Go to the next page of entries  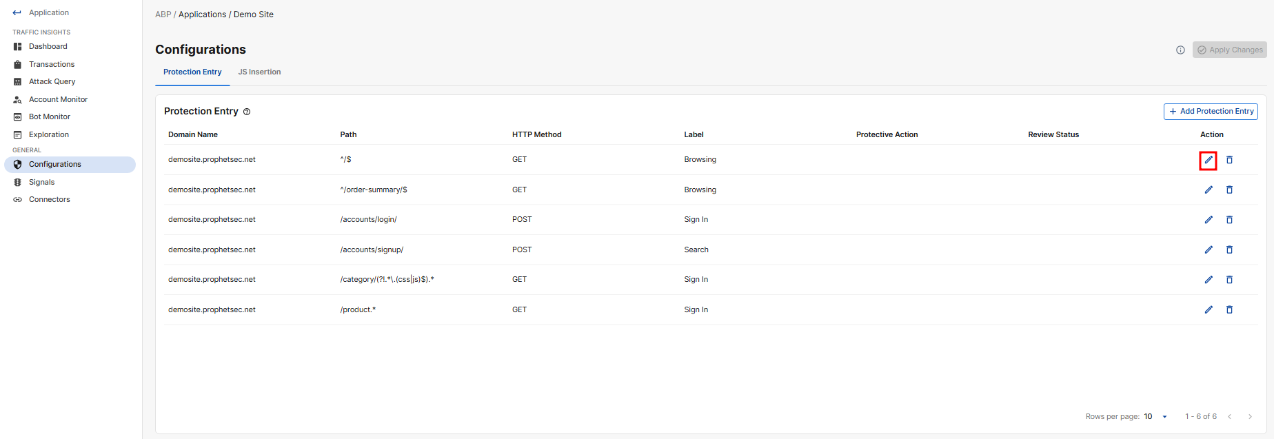coord(1250,416)
